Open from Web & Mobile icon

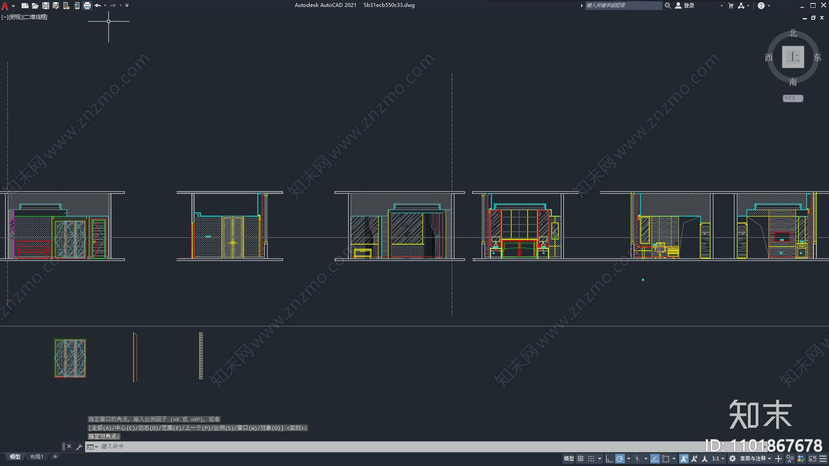point(66,6)
